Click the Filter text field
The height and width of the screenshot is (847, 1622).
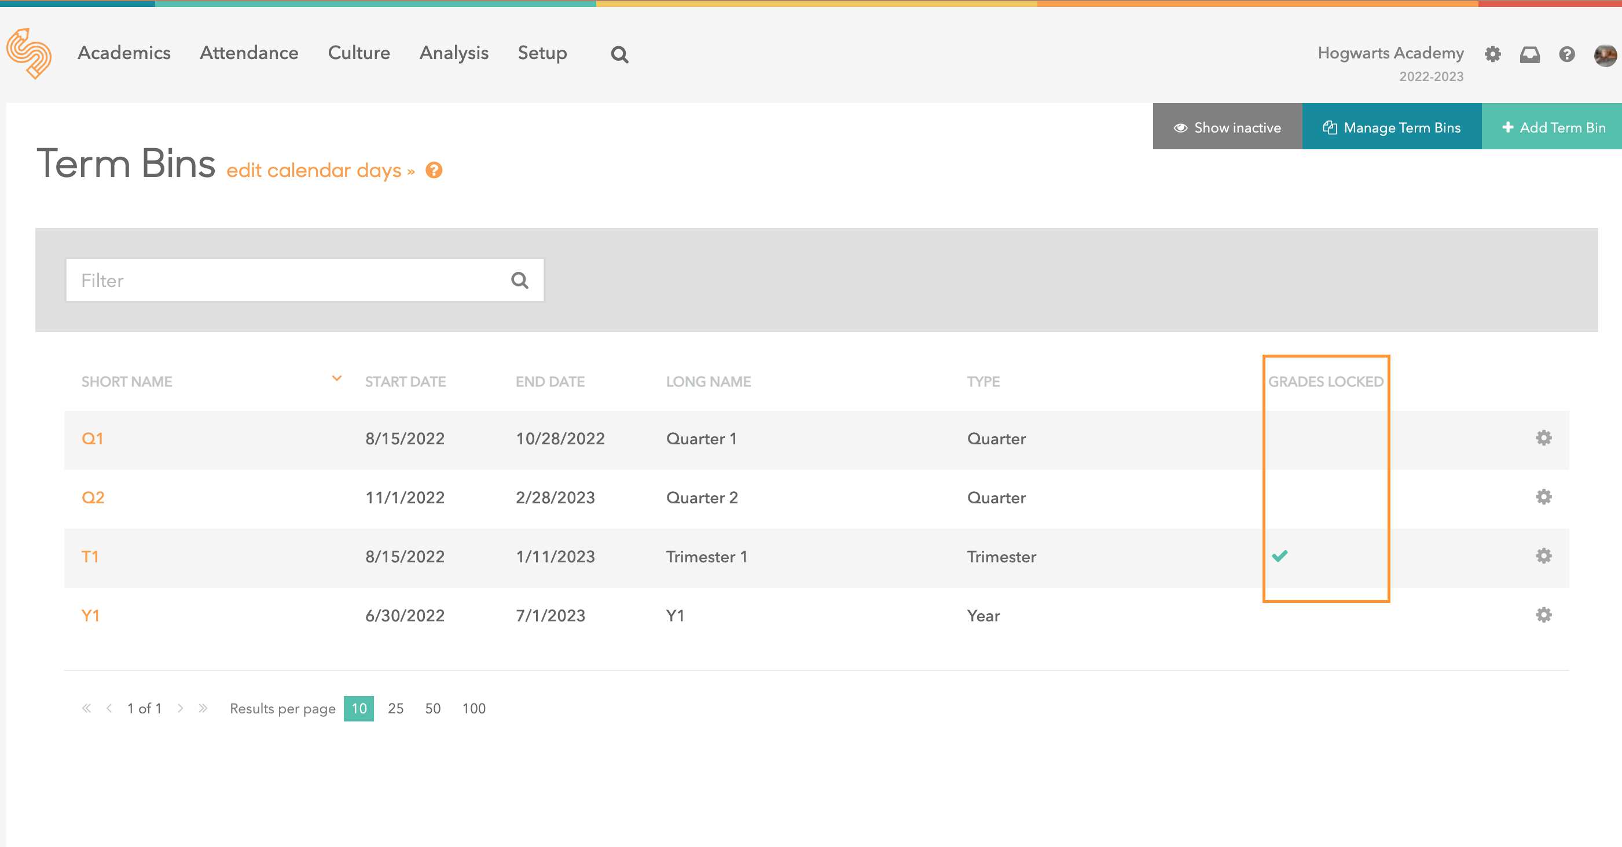click(289, 280)
